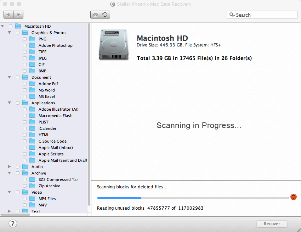This screenshot has width=301, height=232.
Task: Collapse the Document tree node
Action: [x=10, y=77]
